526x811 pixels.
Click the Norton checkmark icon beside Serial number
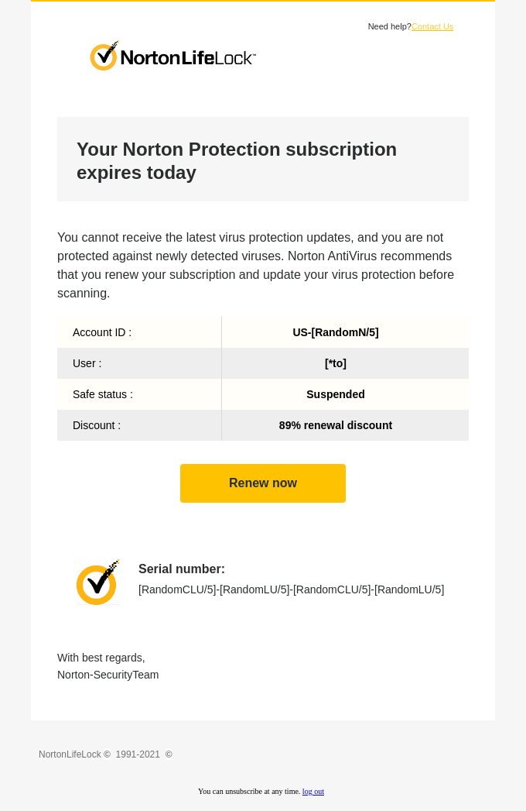97,582
